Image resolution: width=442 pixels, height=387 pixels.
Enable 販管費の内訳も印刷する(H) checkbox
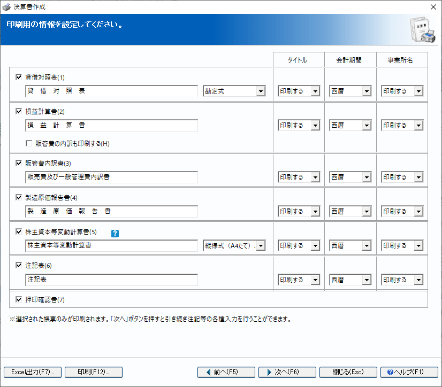(30, 144)
